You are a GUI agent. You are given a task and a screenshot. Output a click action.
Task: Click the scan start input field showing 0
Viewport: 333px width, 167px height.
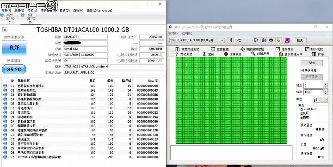tap(314, 86)
